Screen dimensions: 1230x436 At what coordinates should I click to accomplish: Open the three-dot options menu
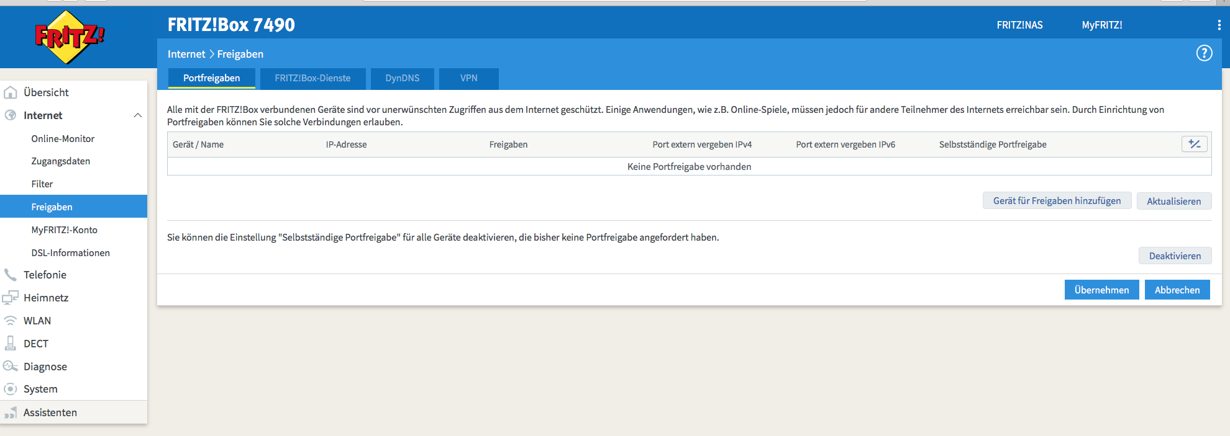pyautogui.click(x=1219, y=25)
